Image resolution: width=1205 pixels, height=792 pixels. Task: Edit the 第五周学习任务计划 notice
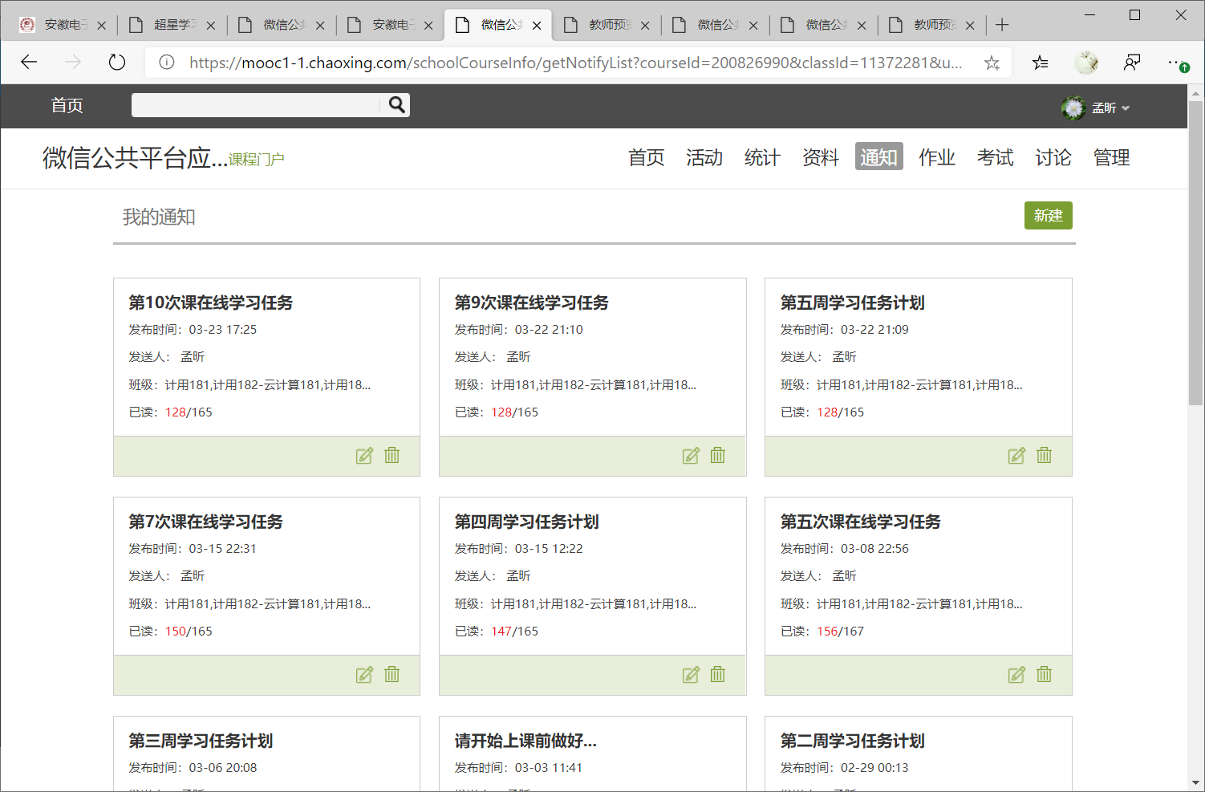pyautogui.click(x=1016, y=456)
